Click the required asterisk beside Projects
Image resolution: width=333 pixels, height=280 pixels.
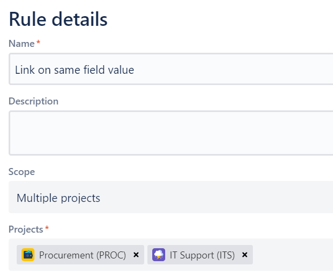pos(47,229)
